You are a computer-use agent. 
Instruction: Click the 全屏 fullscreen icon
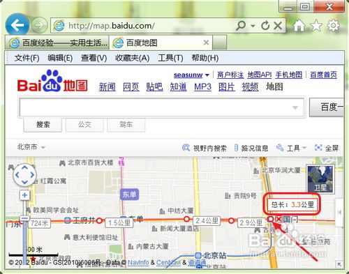click(318, 148)
